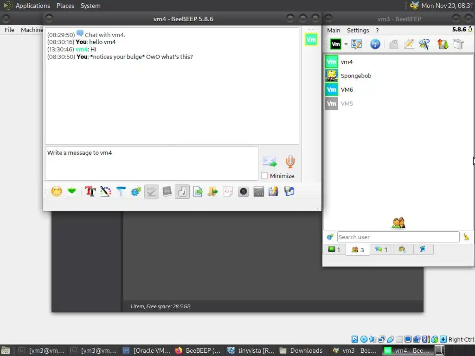Open the Places menu in top panel
This screenshot has width=475, height=356.
pos(65,6)
